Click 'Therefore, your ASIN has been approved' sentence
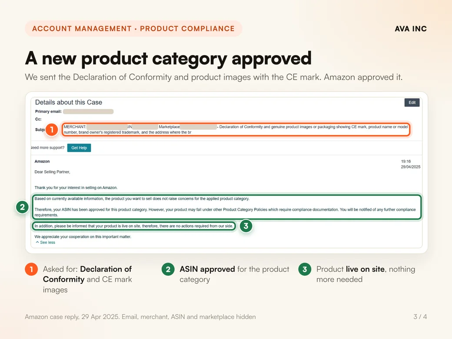 225,212
